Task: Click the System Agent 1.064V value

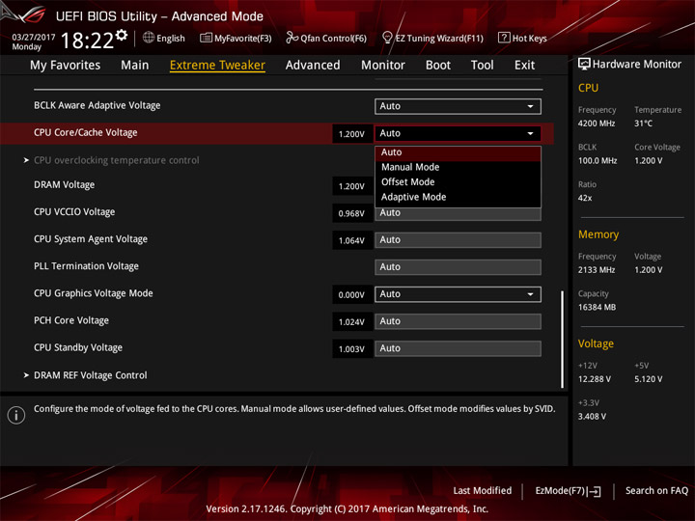Action: click(352, 240)
